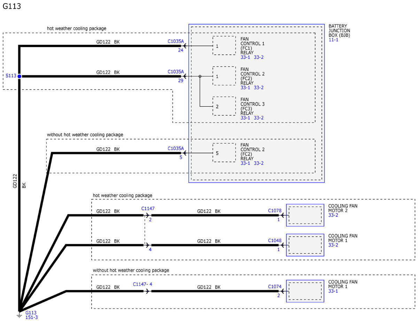Image resolution: width=418 pixels, height=323 pixels.
Task: Open the C1074 connector reference
Action: coord(274,286)
